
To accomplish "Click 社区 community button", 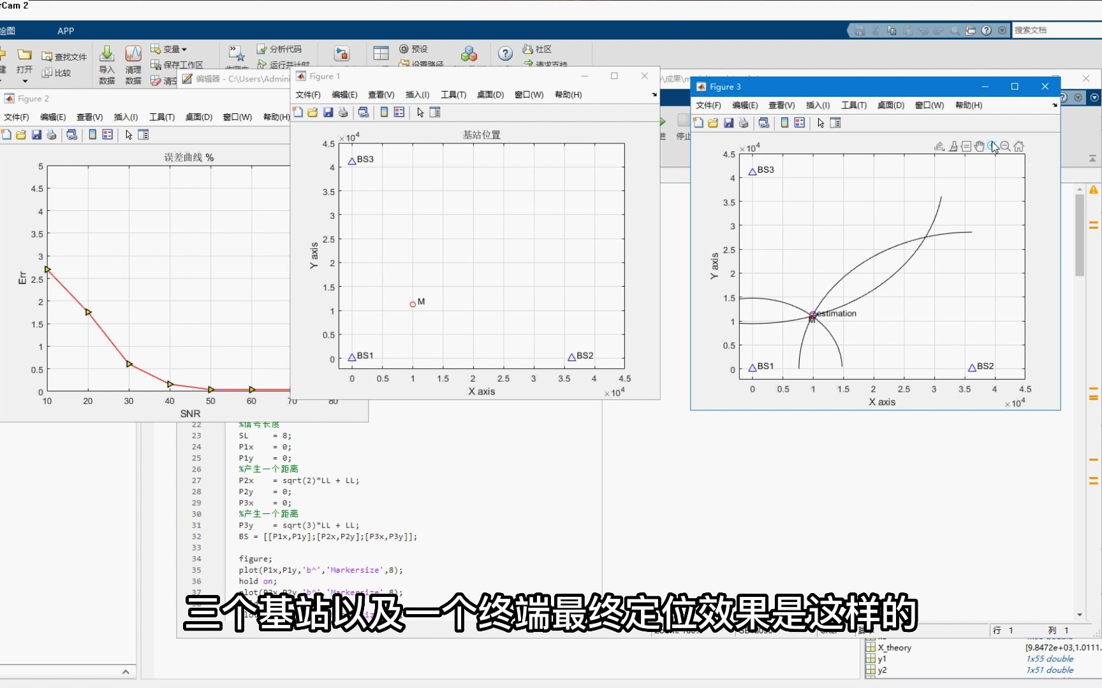I will point(537,49).
